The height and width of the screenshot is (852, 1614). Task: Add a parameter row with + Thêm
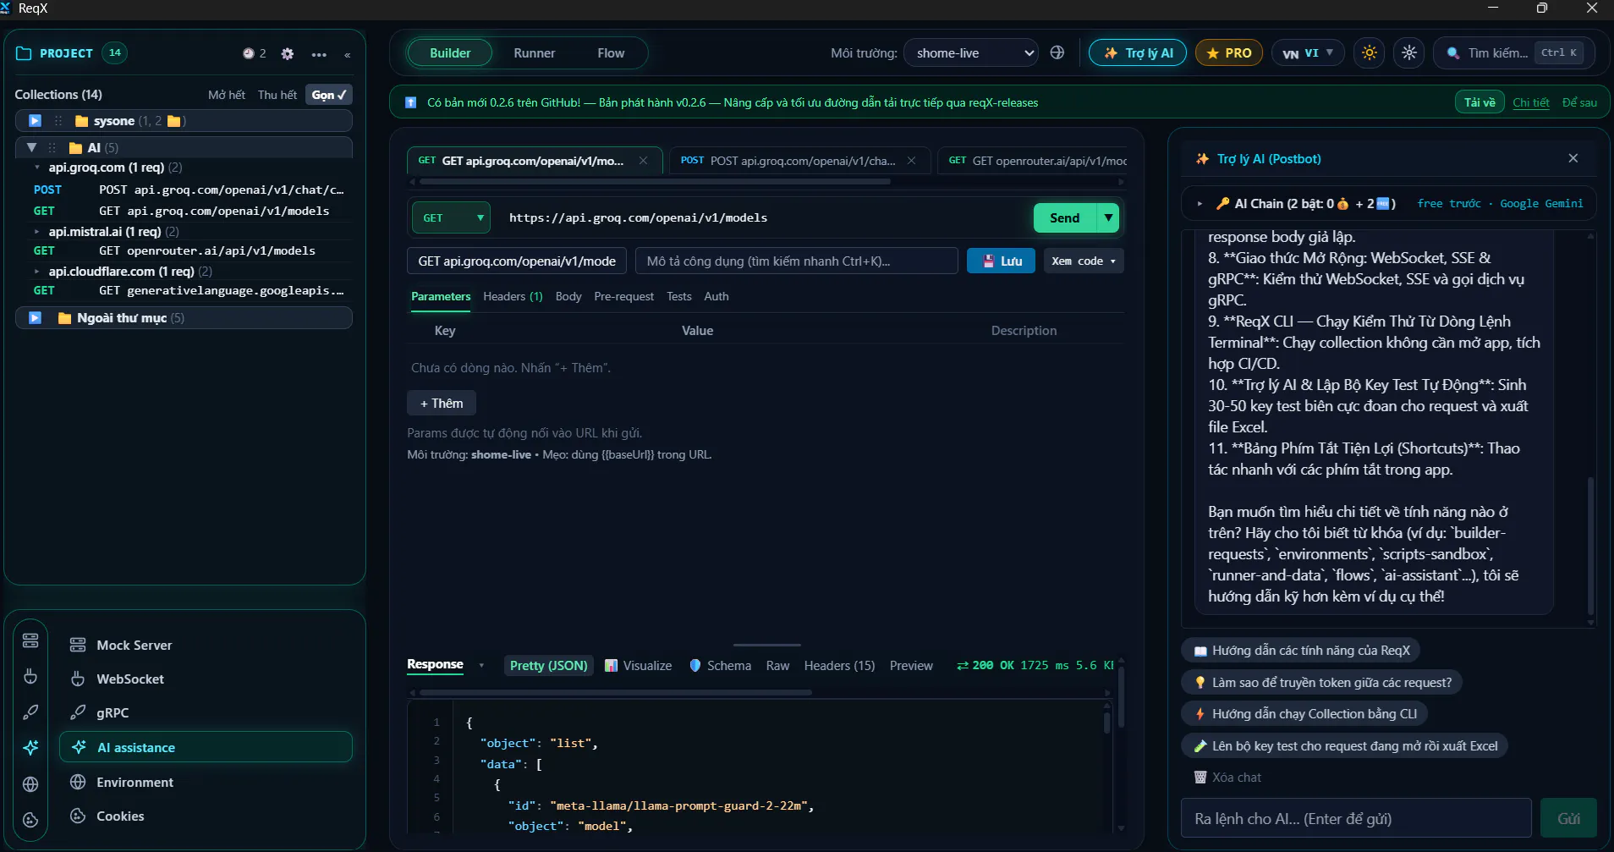pos(442,404)
